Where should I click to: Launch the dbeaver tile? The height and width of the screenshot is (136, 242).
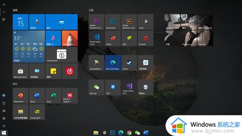(x=205, y=38)
